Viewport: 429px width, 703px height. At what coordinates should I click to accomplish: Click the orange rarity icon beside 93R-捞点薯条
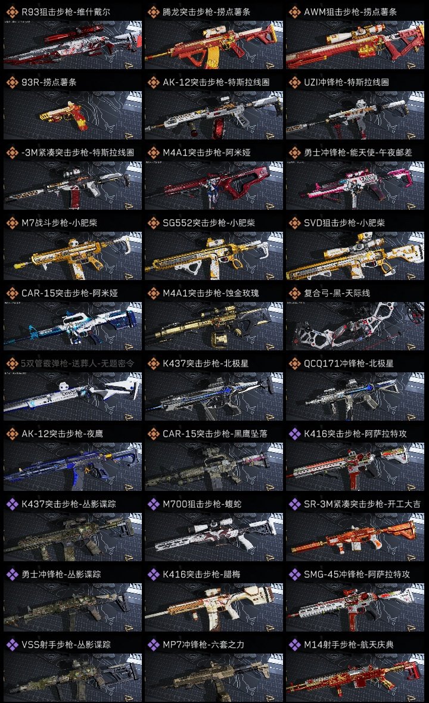point(12,82)
